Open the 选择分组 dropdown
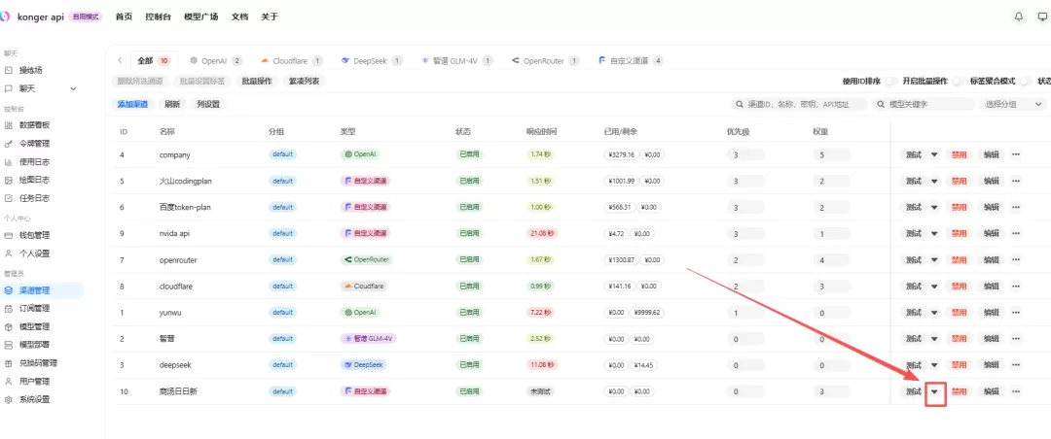 (x=1012, y=104)
